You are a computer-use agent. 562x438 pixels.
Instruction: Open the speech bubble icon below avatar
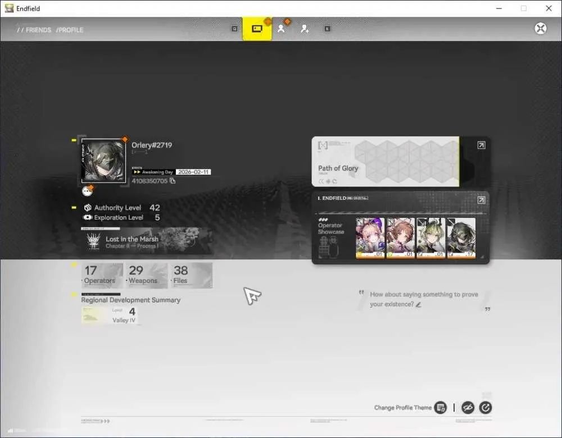pos(87,191)
